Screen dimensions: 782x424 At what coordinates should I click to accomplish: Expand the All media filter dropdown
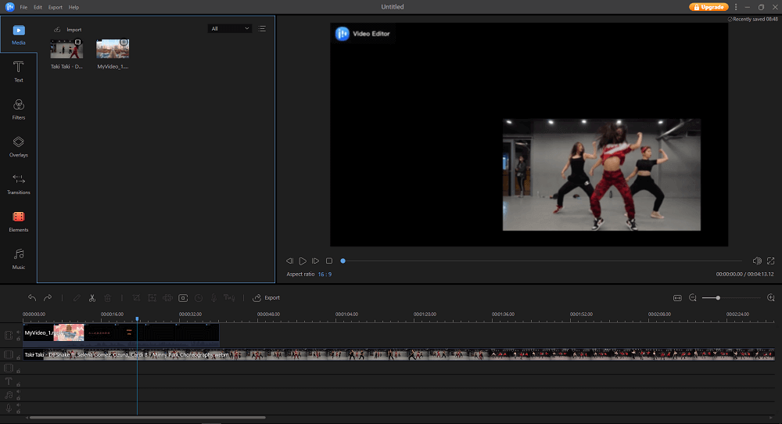point(230,29)
